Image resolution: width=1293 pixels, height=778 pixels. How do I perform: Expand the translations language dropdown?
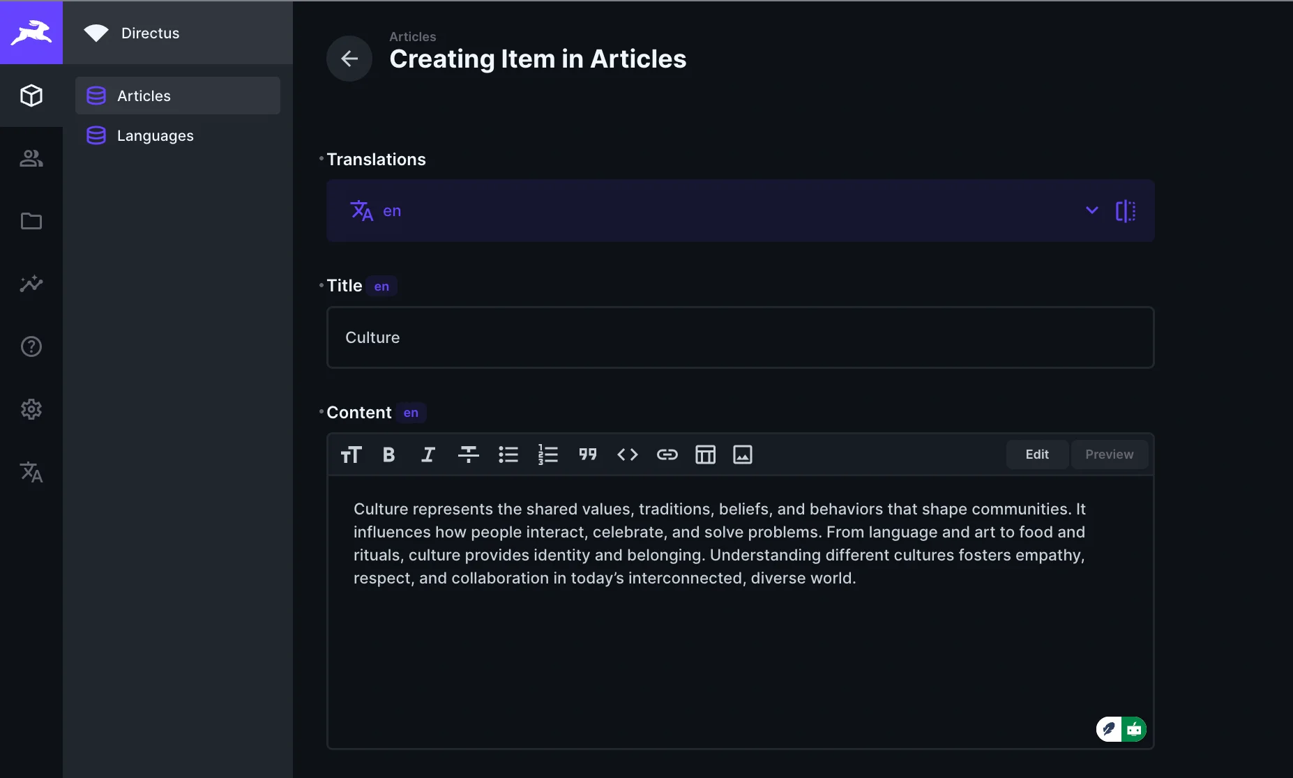point(1091,211)
